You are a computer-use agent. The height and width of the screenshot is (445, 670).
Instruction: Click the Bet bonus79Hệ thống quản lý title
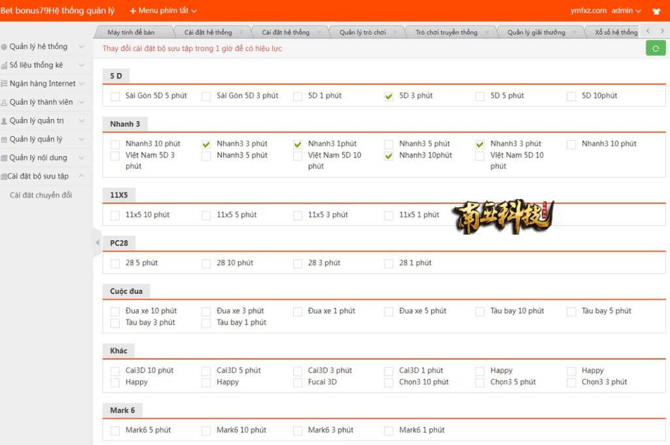click(58, 10)
